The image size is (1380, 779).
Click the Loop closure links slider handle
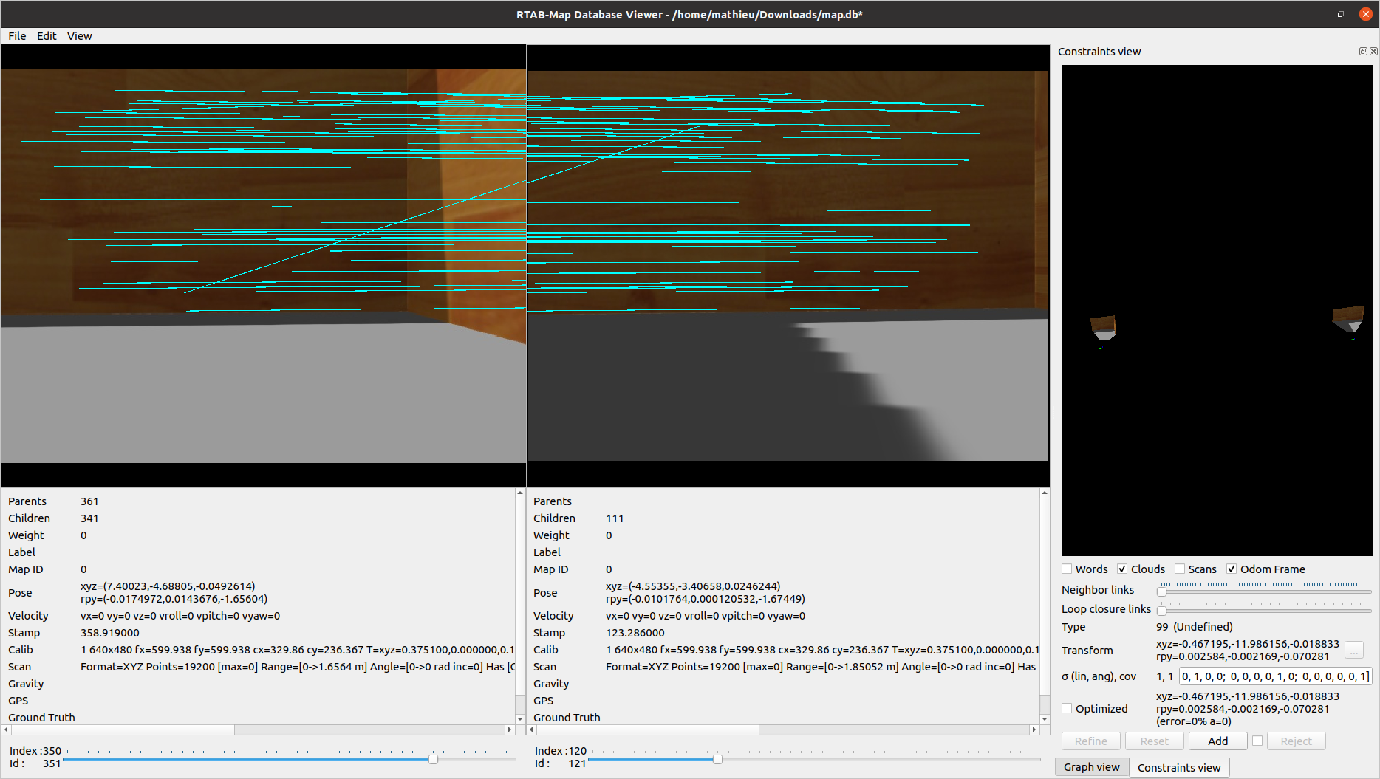tap(1161, 610)
